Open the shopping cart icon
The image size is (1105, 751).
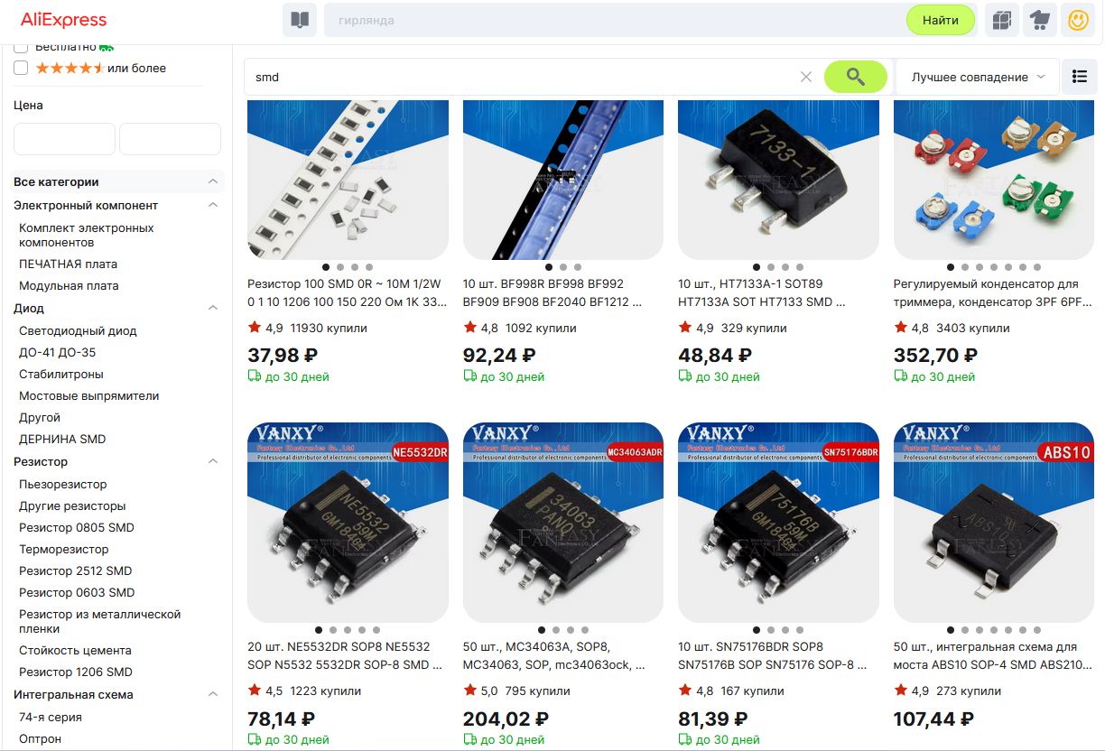(x=1040, y=20)
